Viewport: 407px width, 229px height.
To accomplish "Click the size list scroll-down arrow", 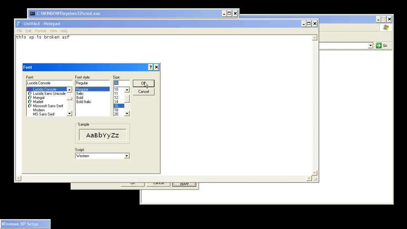I will [x=127, y=114].
